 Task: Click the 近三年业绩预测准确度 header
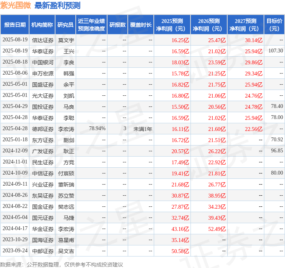pyautogui.click(x=91, y=25)
